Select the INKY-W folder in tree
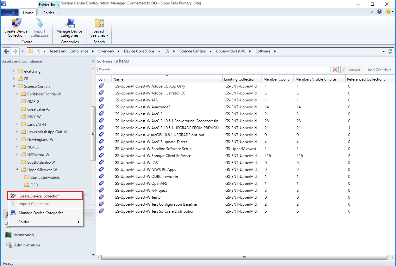The width and height of the screenshot is (396, 266). (x=34, y=117)
